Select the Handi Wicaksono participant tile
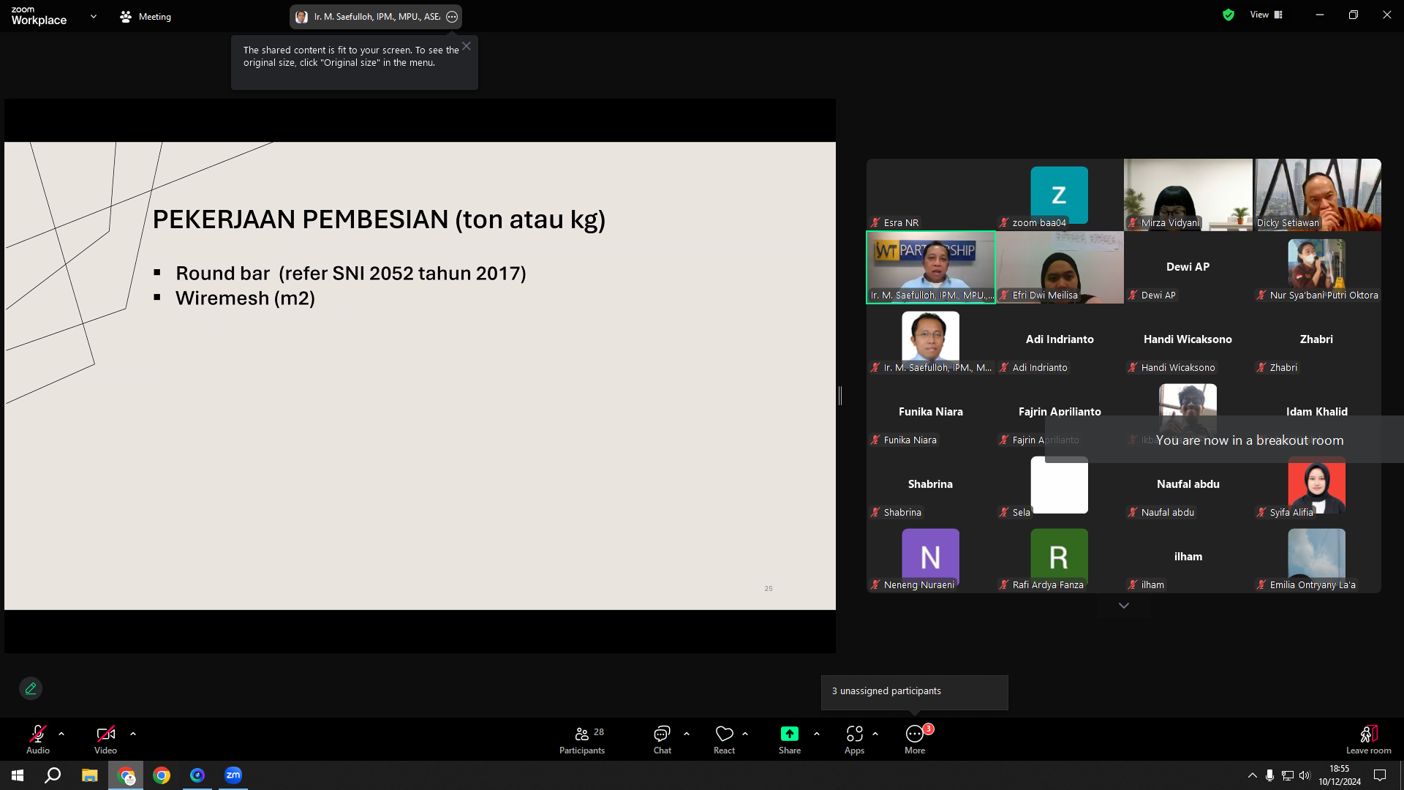The image size is (1404, 790). pos(1188,339)
